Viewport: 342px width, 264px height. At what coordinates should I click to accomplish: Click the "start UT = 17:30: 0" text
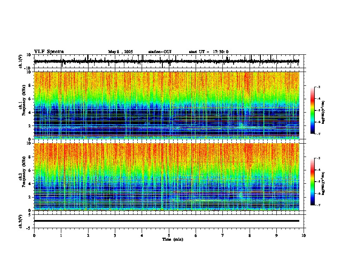pos(209,52)
